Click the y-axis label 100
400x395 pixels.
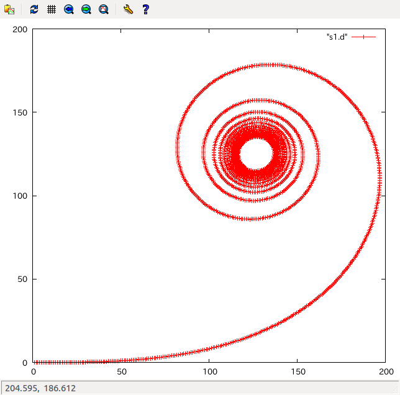20,196
